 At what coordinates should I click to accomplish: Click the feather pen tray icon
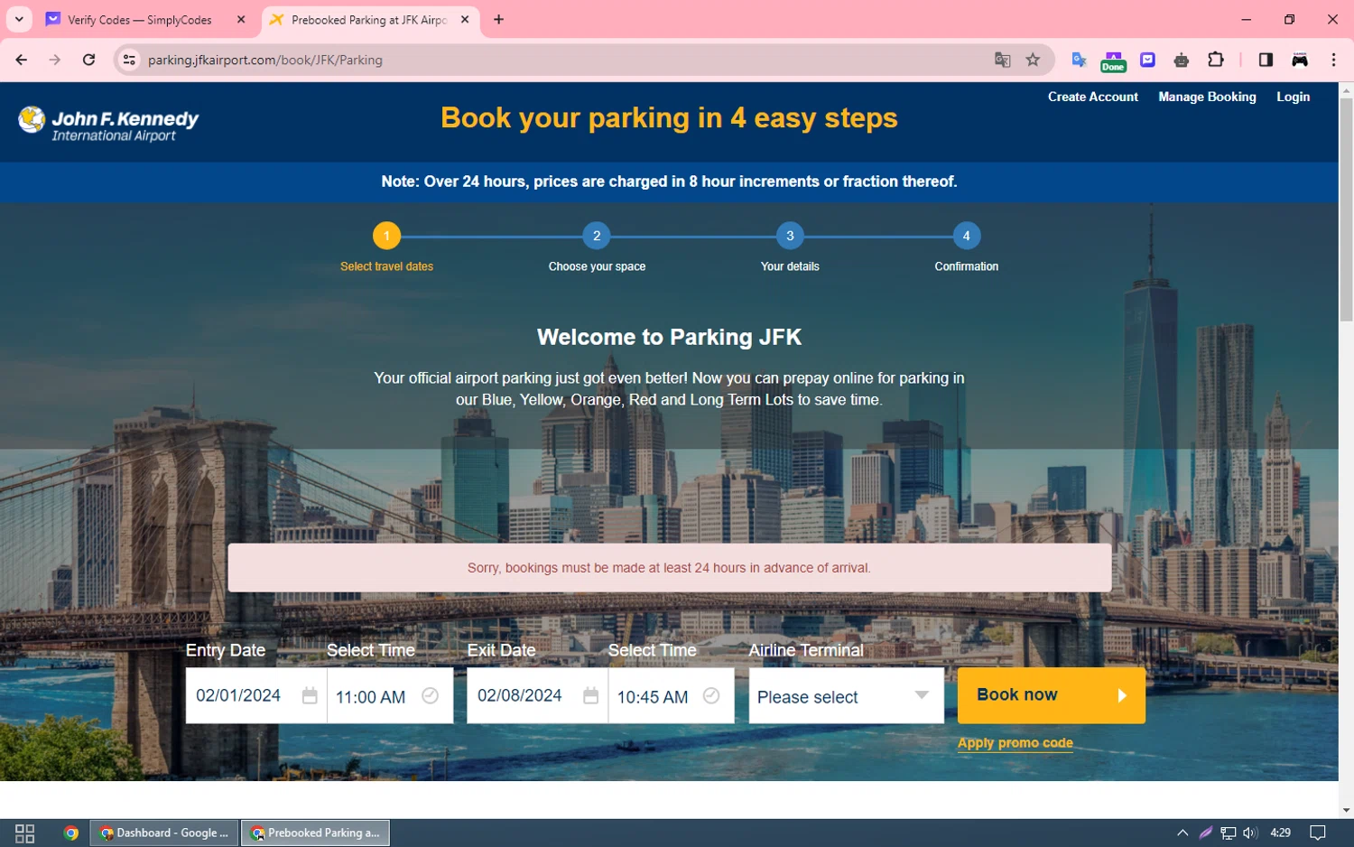[x=1205, y=833]
